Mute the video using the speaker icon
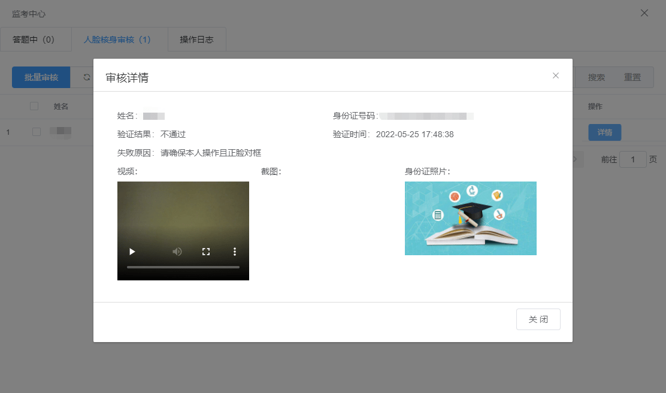This screenshot has height=393, width=666. click(x=177, y=252)
